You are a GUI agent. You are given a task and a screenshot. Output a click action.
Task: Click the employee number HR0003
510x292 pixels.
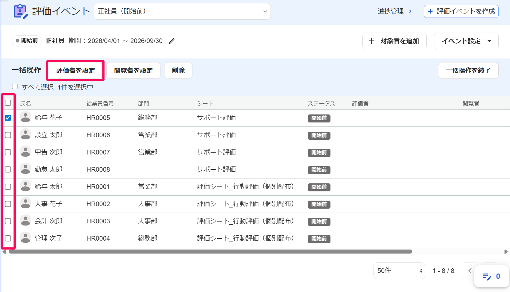98,221
